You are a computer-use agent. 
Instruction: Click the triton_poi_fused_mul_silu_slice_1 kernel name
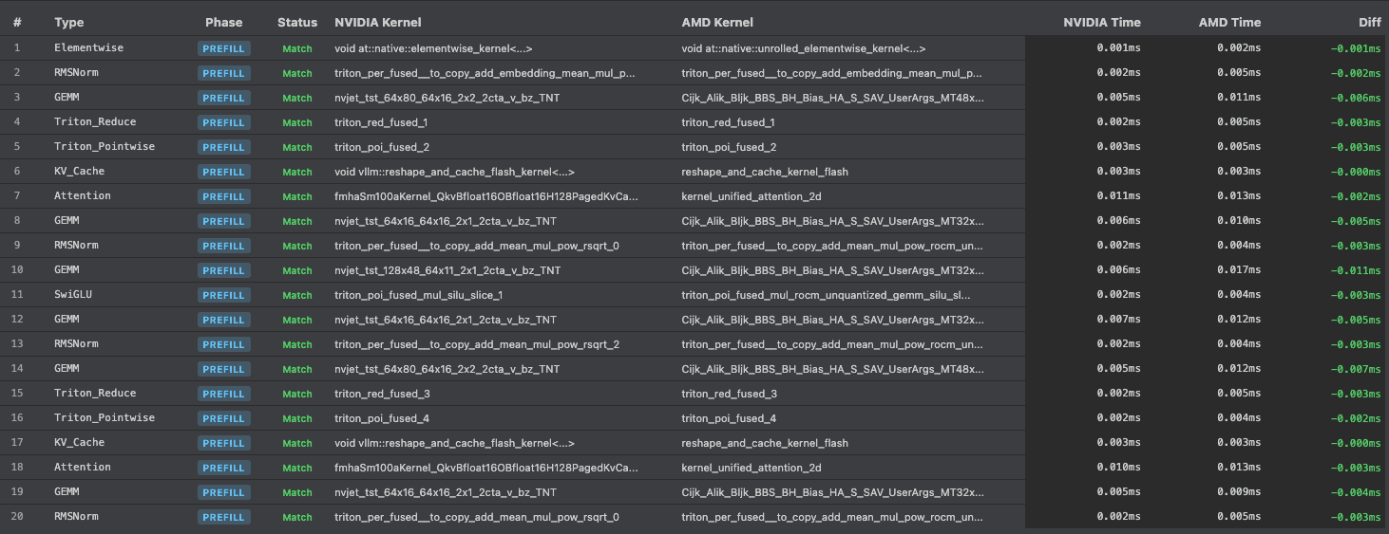click(x=418, y=295)
